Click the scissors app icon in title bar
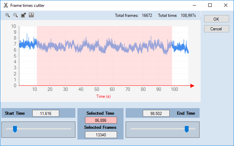The image size is (234, 146). tap(6, 6)
